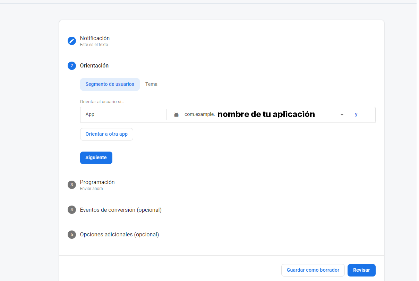Click the step 2 circle for Orientación
The width and height of the screenshot is (419, 281).
(x=72, y=65)
